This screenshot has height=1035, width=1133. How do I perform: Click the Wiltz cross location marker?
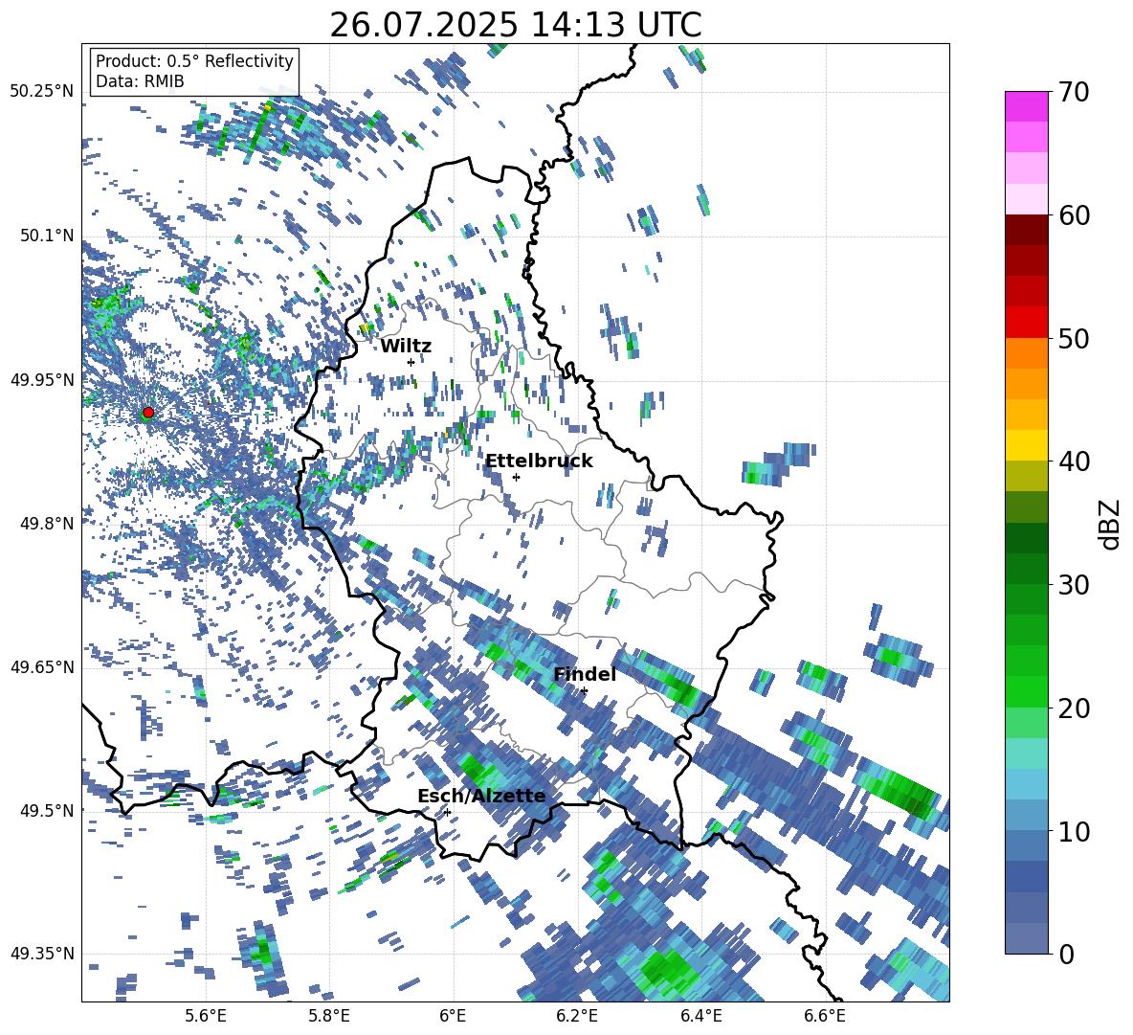411,362
